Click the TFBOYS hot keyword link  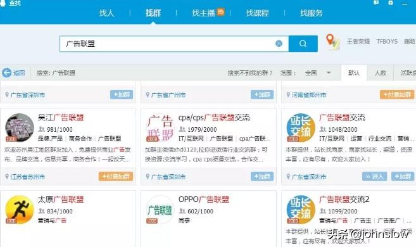coord(387,41)
